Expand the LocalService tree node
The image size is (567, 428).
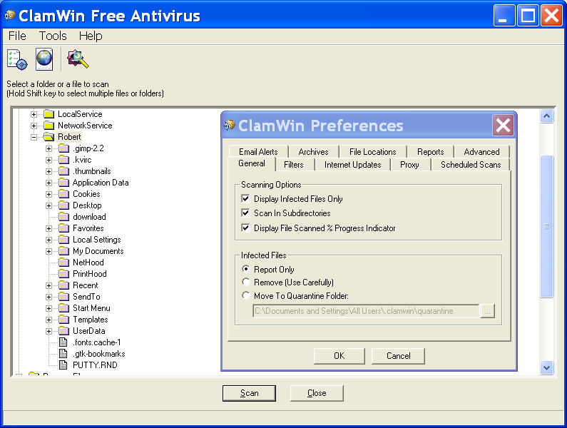[34, 114]
